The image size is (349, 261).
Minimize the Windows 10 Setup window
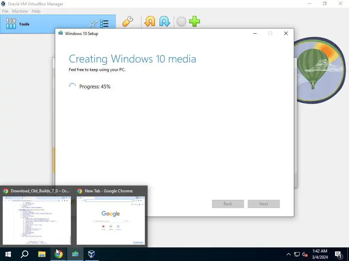point(255,33)
